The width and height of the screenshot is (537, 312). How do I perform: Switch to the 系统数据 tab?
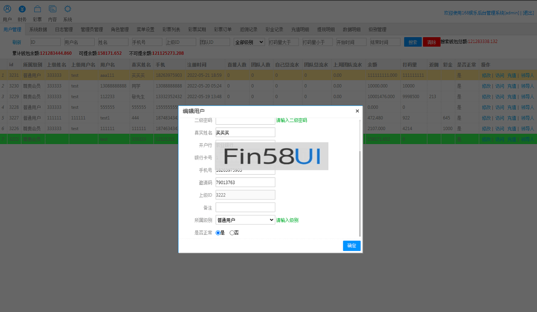tap(38, 30)
